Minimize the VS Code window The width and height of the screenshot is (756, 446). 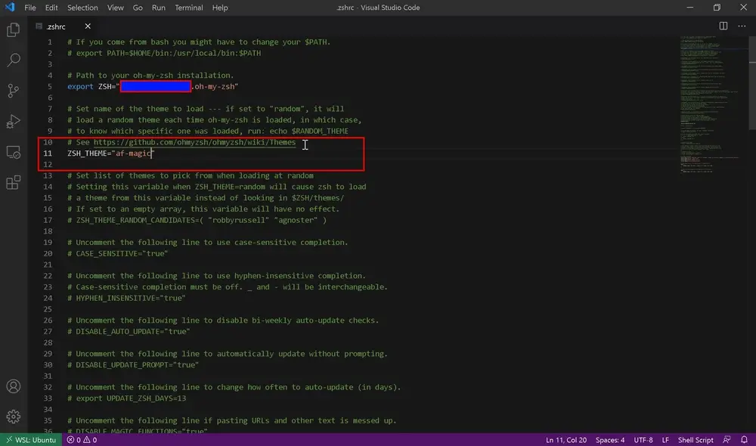[x=690, y=8]
